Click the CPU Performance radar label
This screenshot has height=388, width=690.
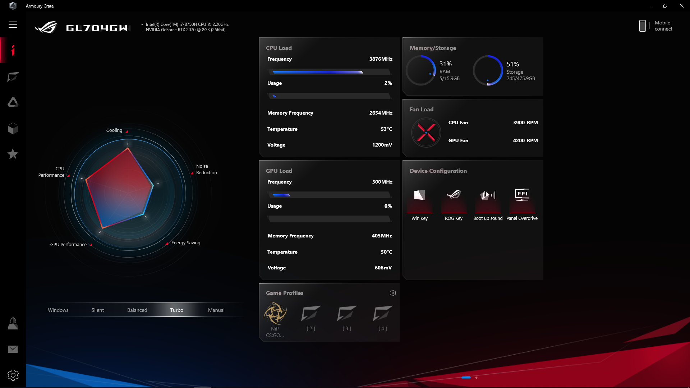coord(51,172)
